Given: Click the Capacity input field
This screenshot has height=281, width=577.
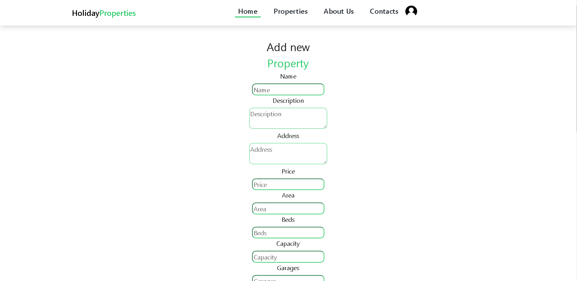Looking at the screenshot, I should 288,257.
